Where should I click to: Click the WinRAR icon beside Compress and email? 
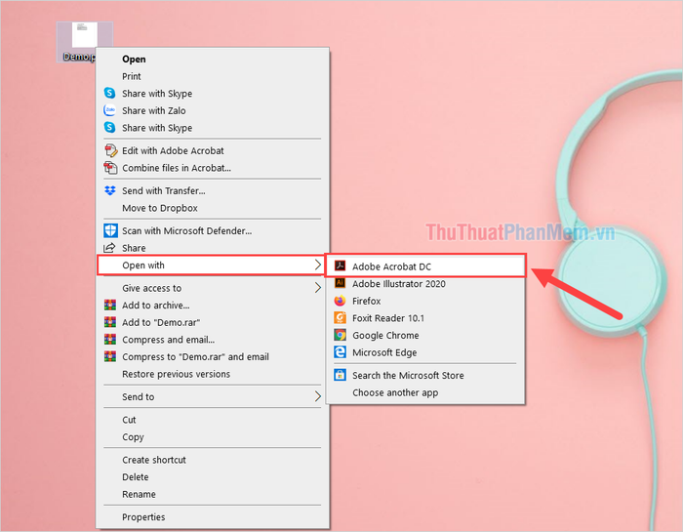[110, 340]
